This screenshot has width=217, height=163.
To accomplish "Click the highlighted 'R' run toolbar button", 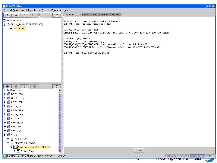I will coord(39,15).
